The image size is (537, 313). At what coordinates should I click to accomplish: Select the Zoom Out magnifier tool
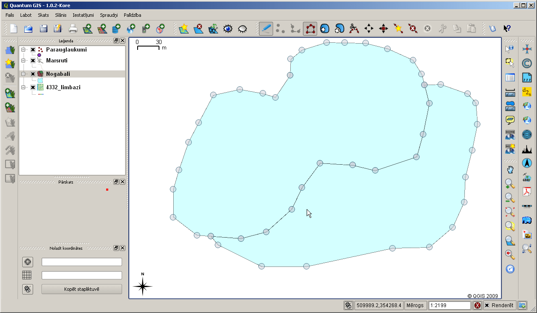510,198
